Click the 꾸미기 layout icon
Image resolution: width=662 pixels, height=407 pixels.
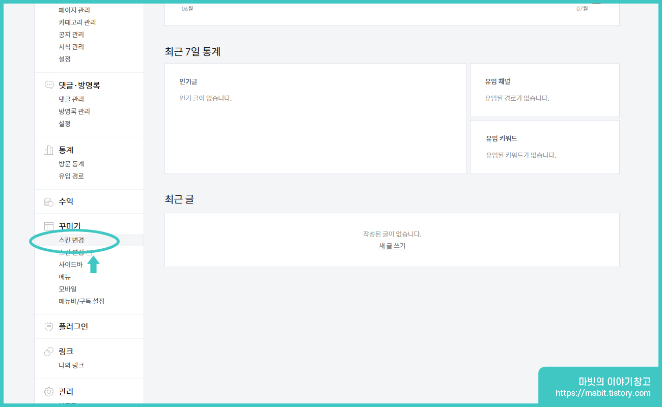click(49, 226)
